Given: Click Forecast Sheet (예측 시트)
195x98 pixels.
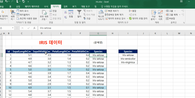Looking at the screenshot, I should tap(160, 15).
